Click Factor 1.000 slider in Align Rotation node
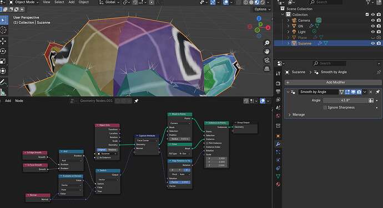This screenshot has height=208, width=383. point(180,182)
